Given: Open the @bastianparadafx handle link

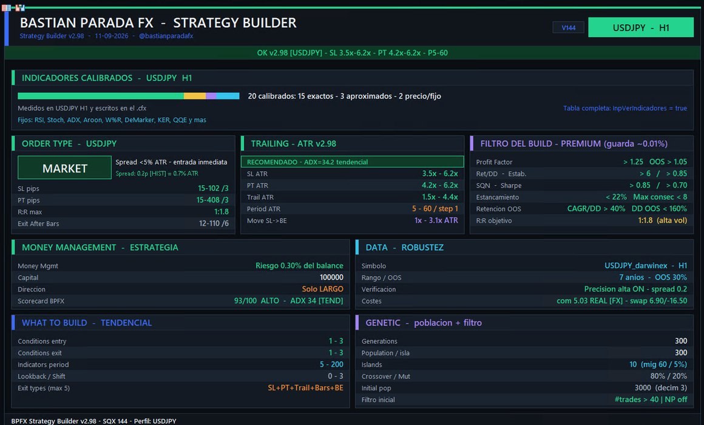Looking at the screenshot, I should tap(166, 36).
